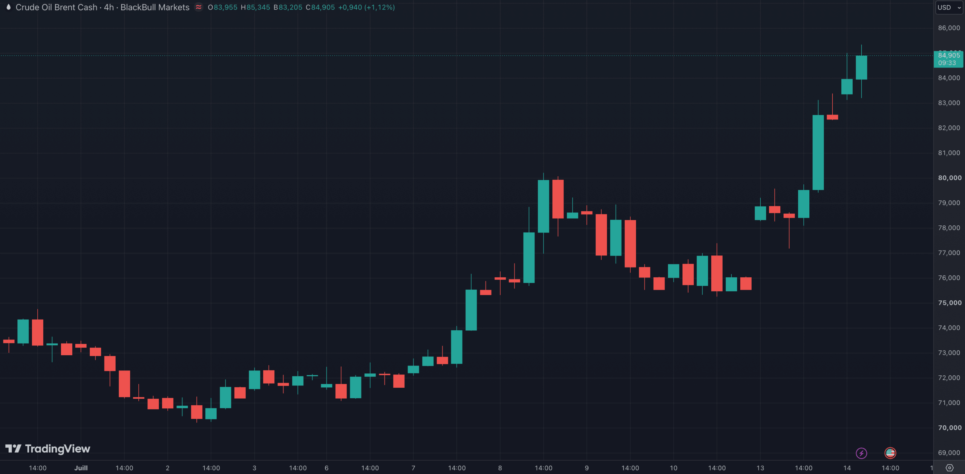Click the opening price value O83,955
This screenshot has width=965, height=474.
tap(222, 7)
